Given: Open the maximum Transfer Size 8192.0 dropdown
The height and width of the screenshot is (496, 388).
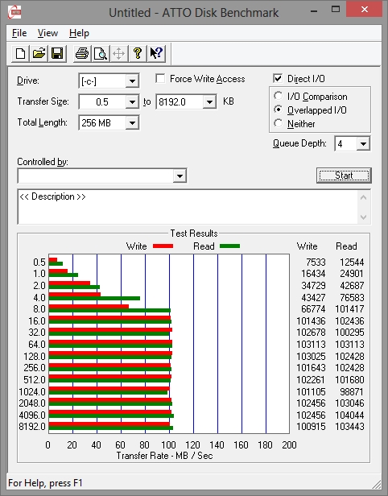Looking at the screenshot, I should click(209, 101).
